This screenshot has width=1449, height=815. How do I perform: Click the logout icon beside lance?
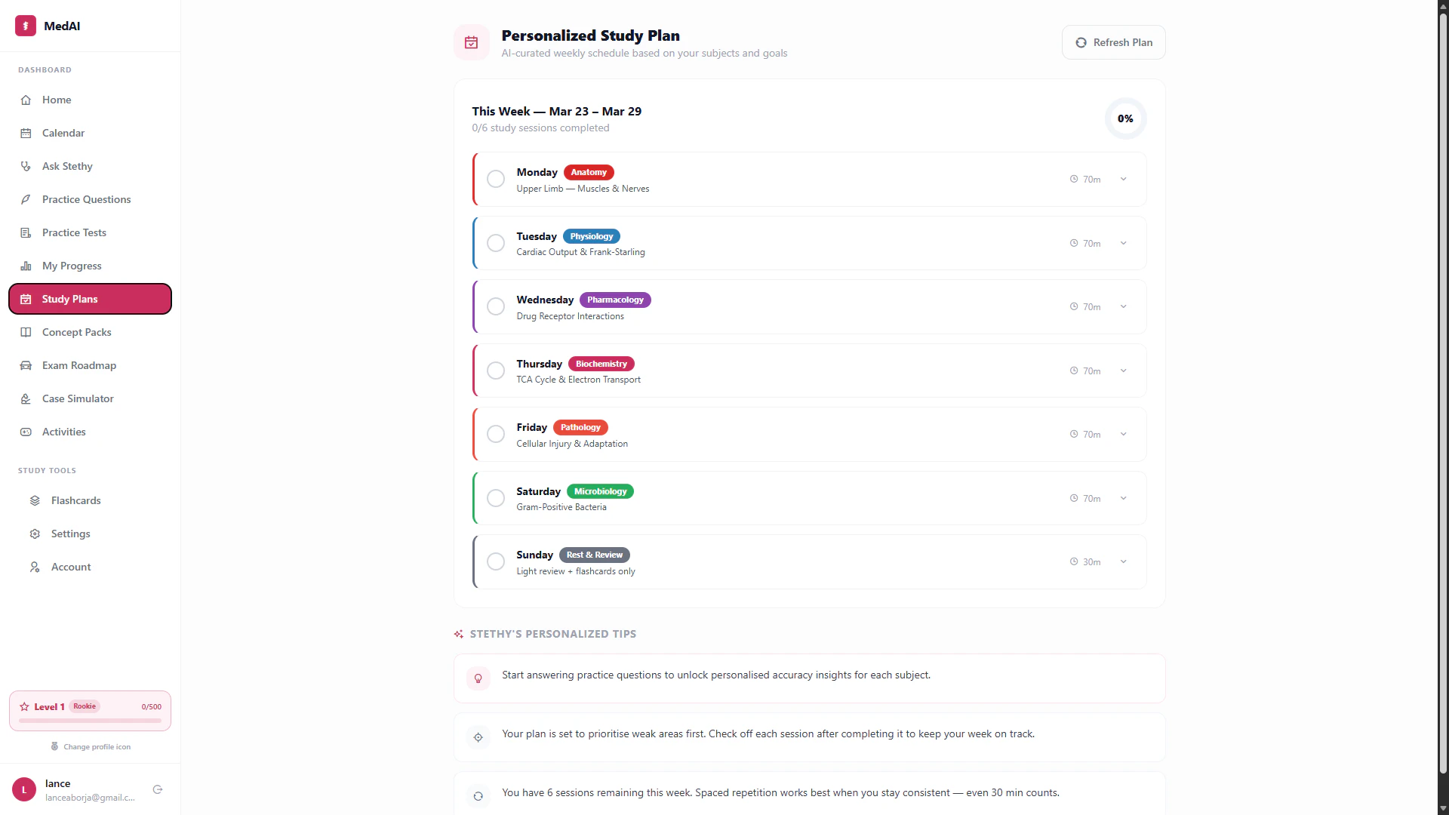(x=158, y=789)
